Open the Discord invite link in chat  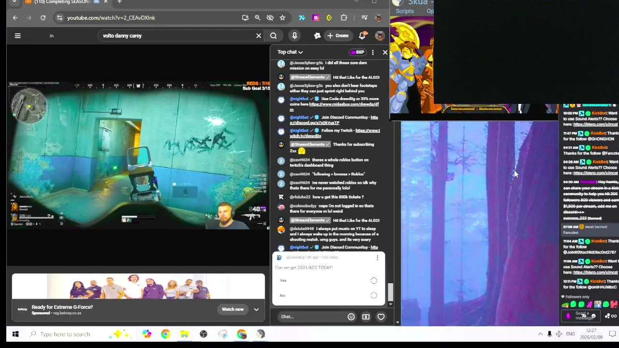[x=334, y=120]
